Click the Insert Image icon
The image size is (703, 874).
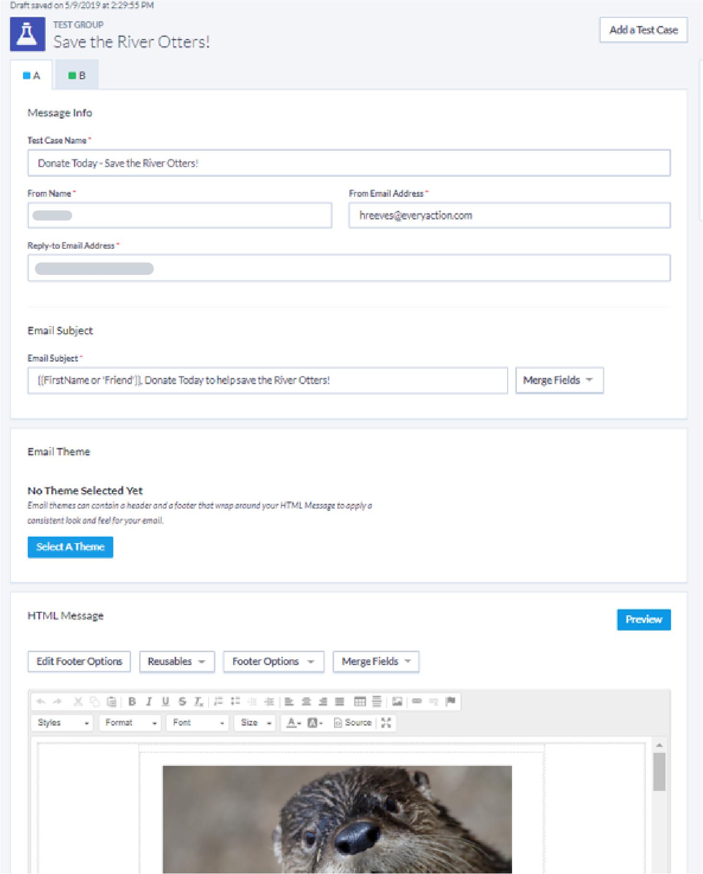tap(397, 702)
